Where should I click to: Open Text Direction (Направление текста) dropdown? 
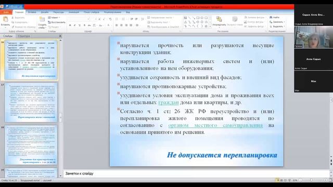tap(161, 18)
